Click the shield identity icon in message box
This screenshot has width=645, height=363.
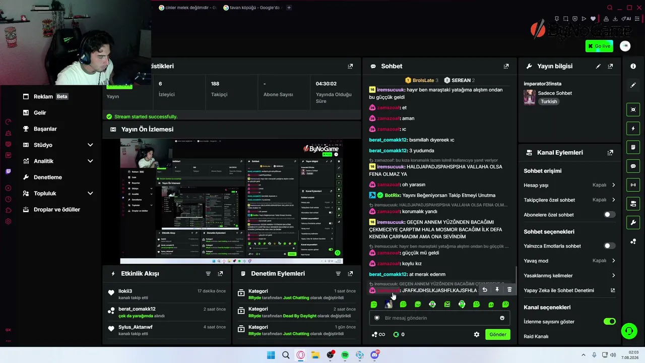click(x=377, y=318)
